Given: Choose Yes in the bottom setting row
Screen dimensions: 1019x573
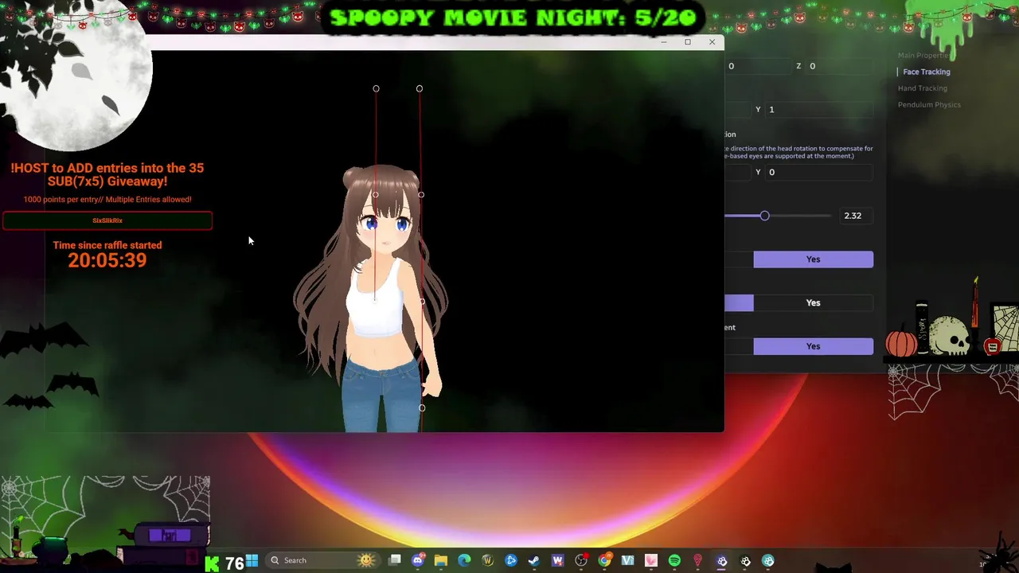Looking at the screenshot, I should (813, 346).
